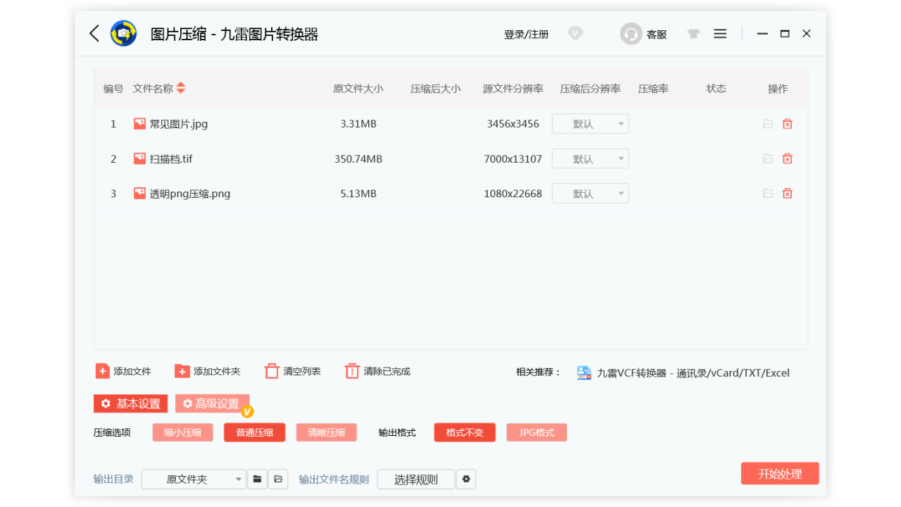Screen dimensions: 901x507
Task: Open the 原文件夹 output directory dropdown
Action: 194,479
